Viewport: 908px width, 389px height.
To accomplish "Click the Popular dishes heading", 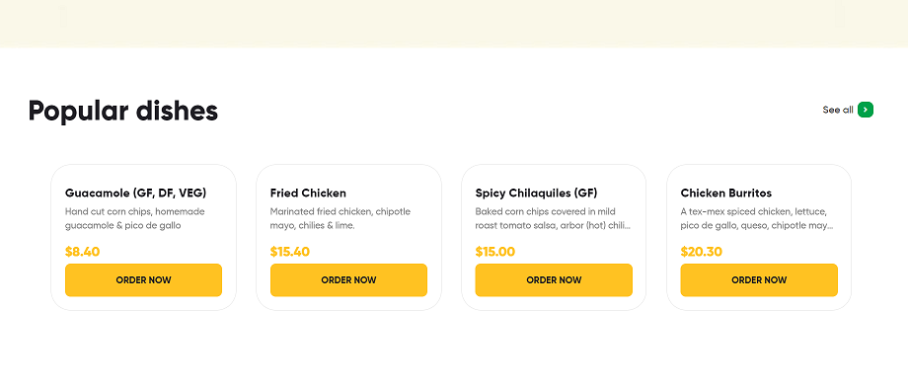I will (x=123, y=112).
